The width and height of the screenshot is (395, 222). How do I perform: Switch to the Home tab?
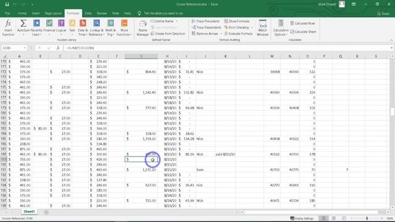(x=22, y=14)
